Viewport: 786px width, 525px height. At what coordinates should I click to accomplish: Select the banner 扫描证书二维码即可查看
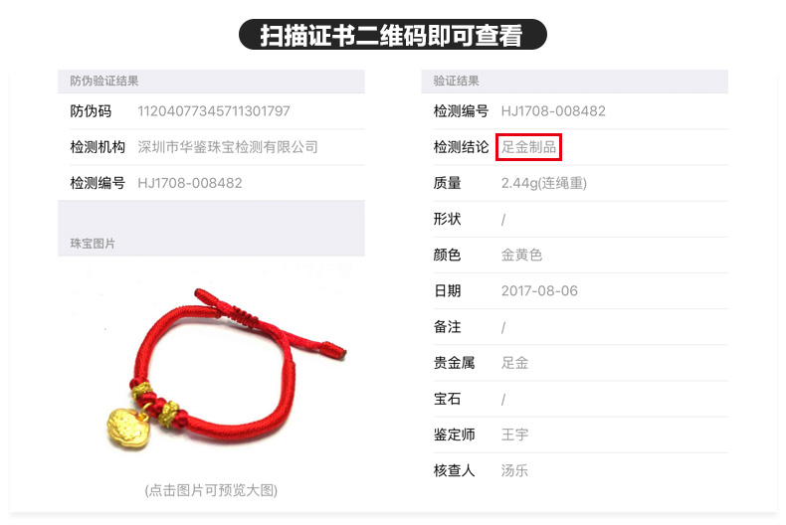(392, 35)
